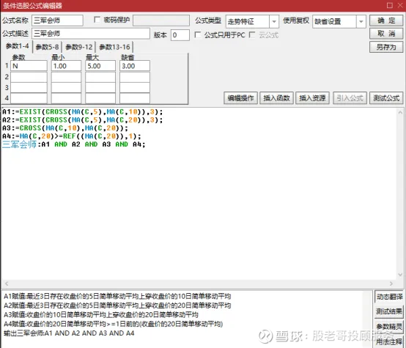406x348 pixels.
Task: Expand the 公式类型 formula type dropdown
Action: [x=274, y=21]
